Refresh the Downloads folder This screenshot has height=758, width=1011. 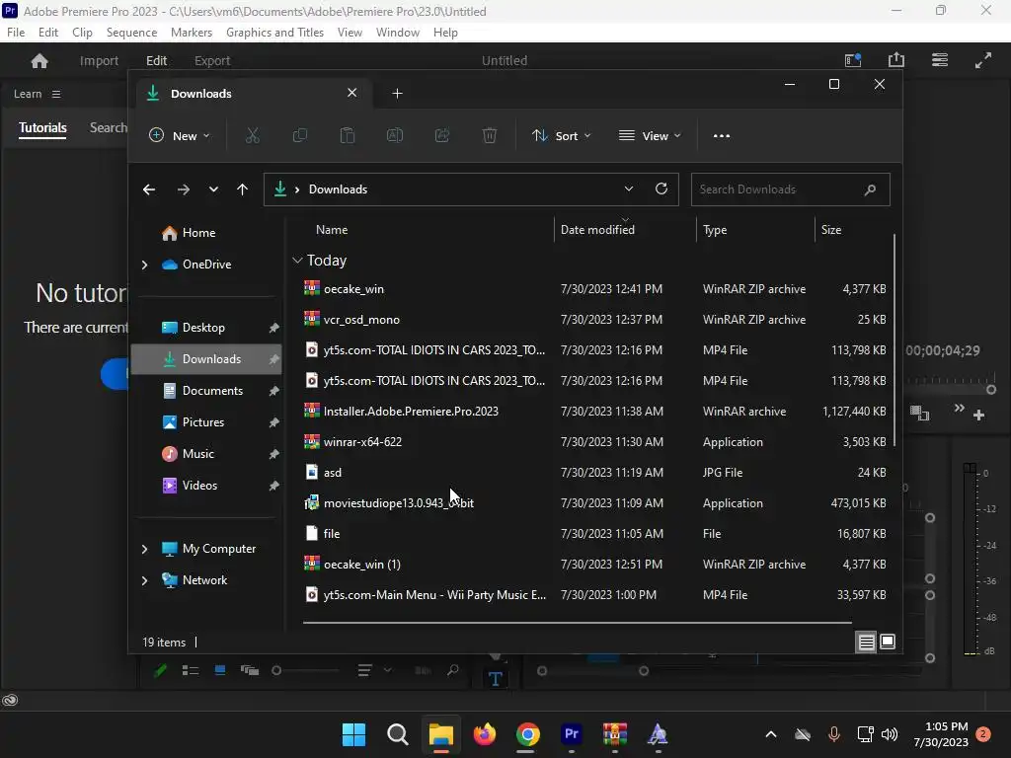pos(661,189)
